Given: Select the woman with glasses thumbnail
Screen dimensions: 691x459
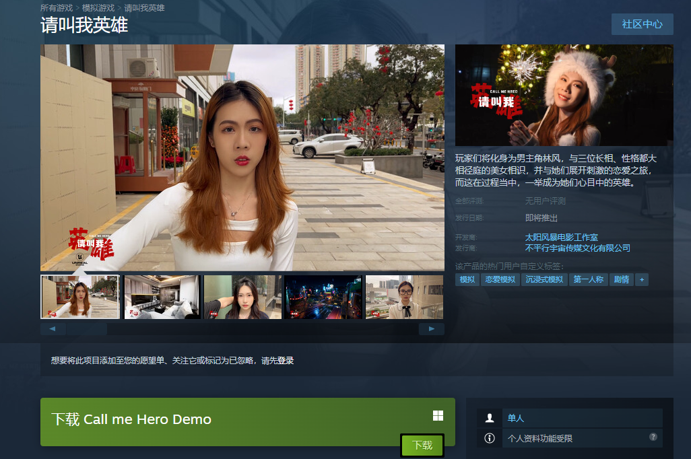Looking at the screenshot, I should pyautogui.click(x=405, y=297).
